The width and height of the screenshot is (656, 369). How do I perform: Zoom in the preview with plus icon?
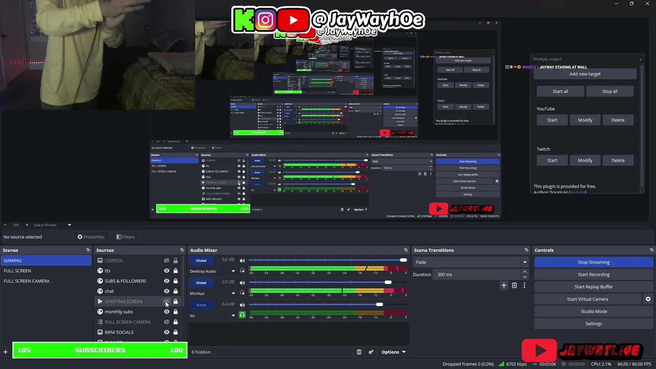click(x=27, y=225)
